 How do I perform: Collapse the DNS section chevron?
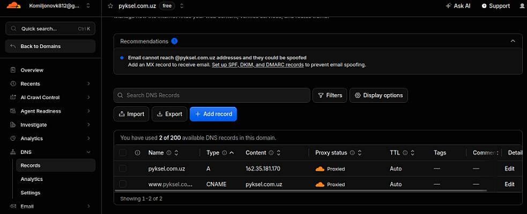(x=88, y=152)
